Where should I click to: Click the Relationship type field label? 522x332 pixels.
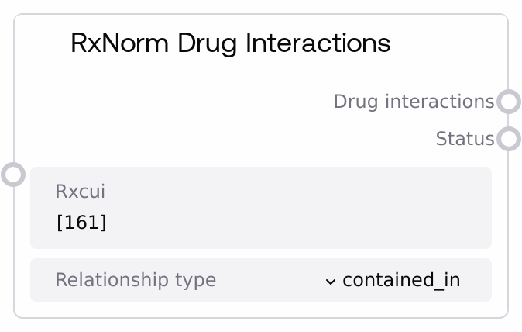click(x=136, y=280)
